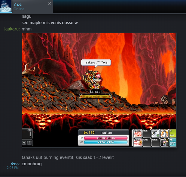Click the white 'jaakaru' name tag under the character
Viewport: 186px width, 177px height.
pos(95,92)
